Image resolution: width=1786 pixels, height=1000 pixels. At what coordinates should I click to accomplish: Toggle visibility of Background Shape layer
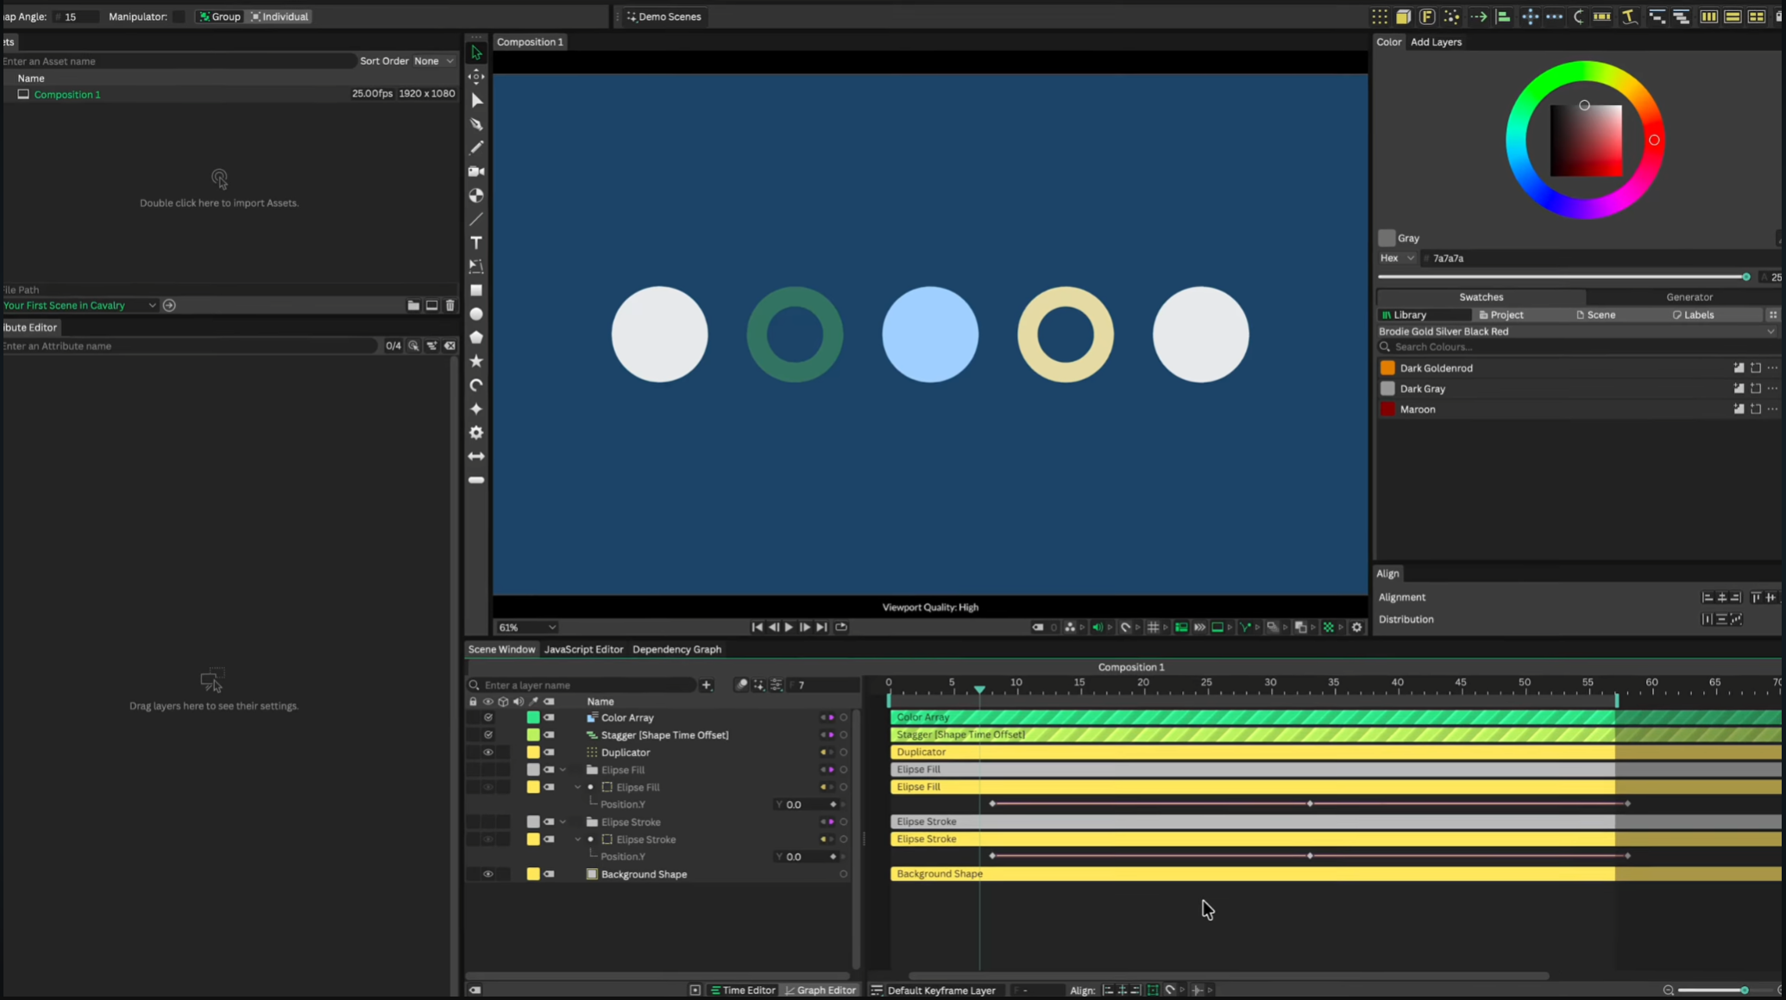(488, 874)
